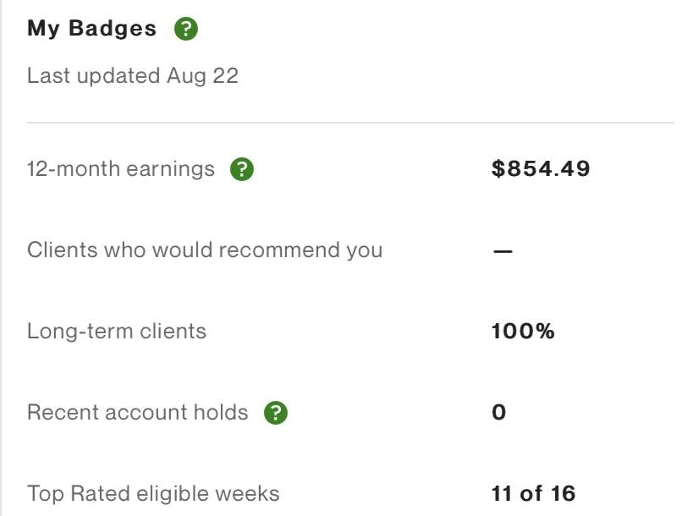Click the Last updated Aug 22 text

pos(133,76)
